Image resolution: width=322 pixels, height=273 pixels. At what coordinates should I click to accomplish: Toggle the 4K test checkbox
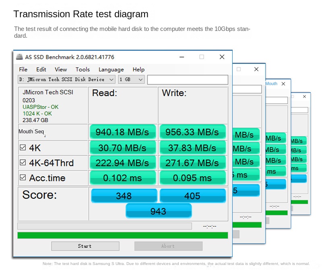[23, 148]
